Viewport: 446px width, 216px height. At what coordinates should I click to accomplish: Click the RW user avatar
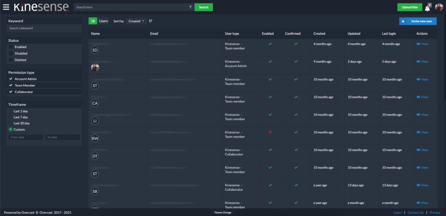tap(95, 139)
